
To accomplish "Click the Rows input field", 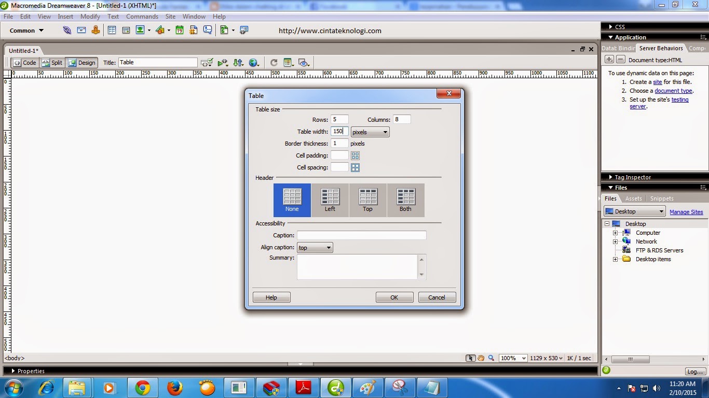I will point(339,119).
